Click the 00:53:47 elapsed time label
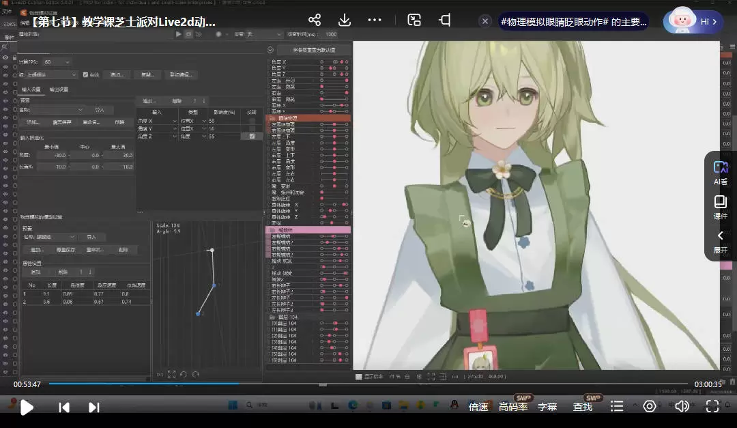The width and height of the screenshot is (737, 428). [27, 384]
